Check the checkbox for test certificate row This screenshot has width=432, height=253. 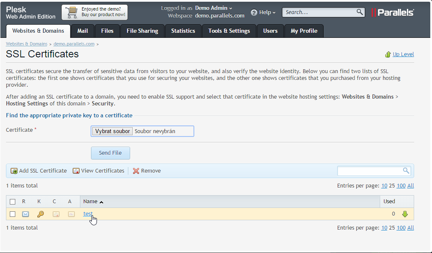tap(13, 214)
